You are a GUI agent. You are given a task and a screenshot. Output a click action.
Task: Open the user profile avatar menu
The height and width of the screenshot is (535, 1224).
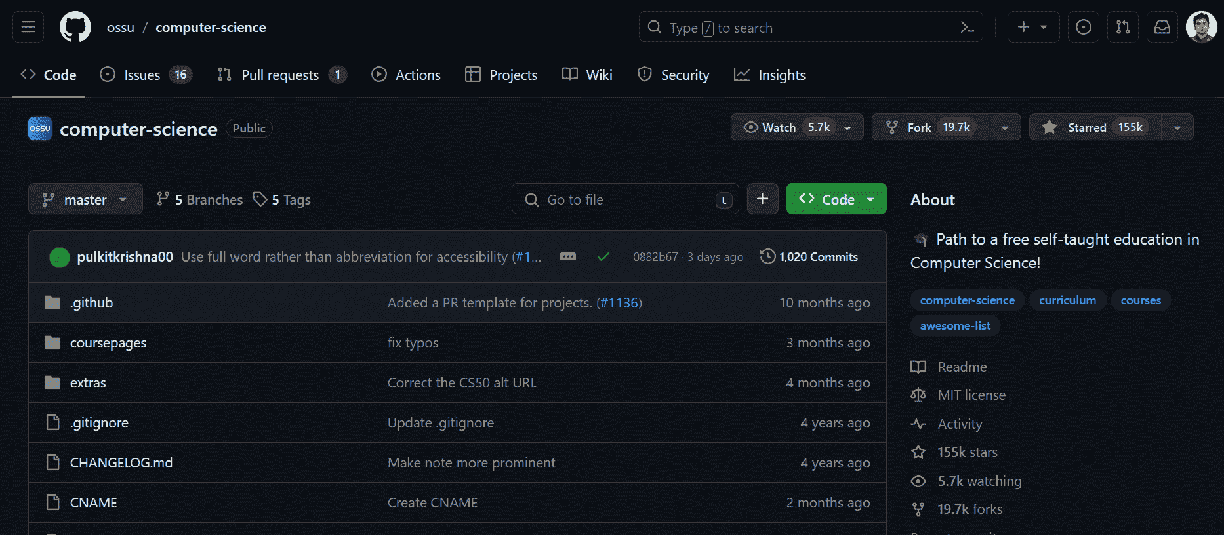[x=1202, y=27]
